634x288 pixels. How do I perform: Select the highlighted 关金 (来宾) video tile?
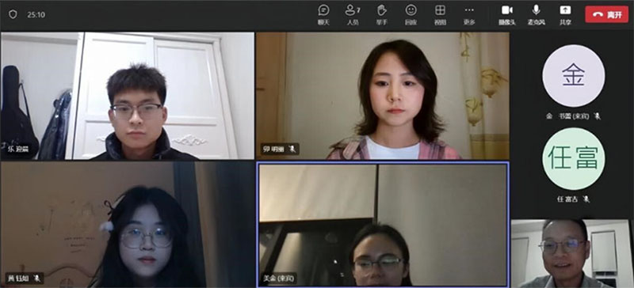[x=383, y=225]
